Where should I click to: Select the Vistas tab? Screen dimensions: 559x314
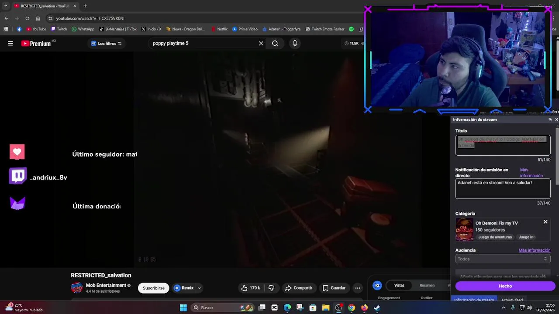tap(399, 285)
